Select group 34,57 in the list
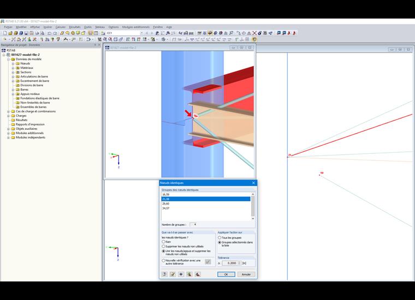Screen dimensions: 415x300 tap(206, 208)
